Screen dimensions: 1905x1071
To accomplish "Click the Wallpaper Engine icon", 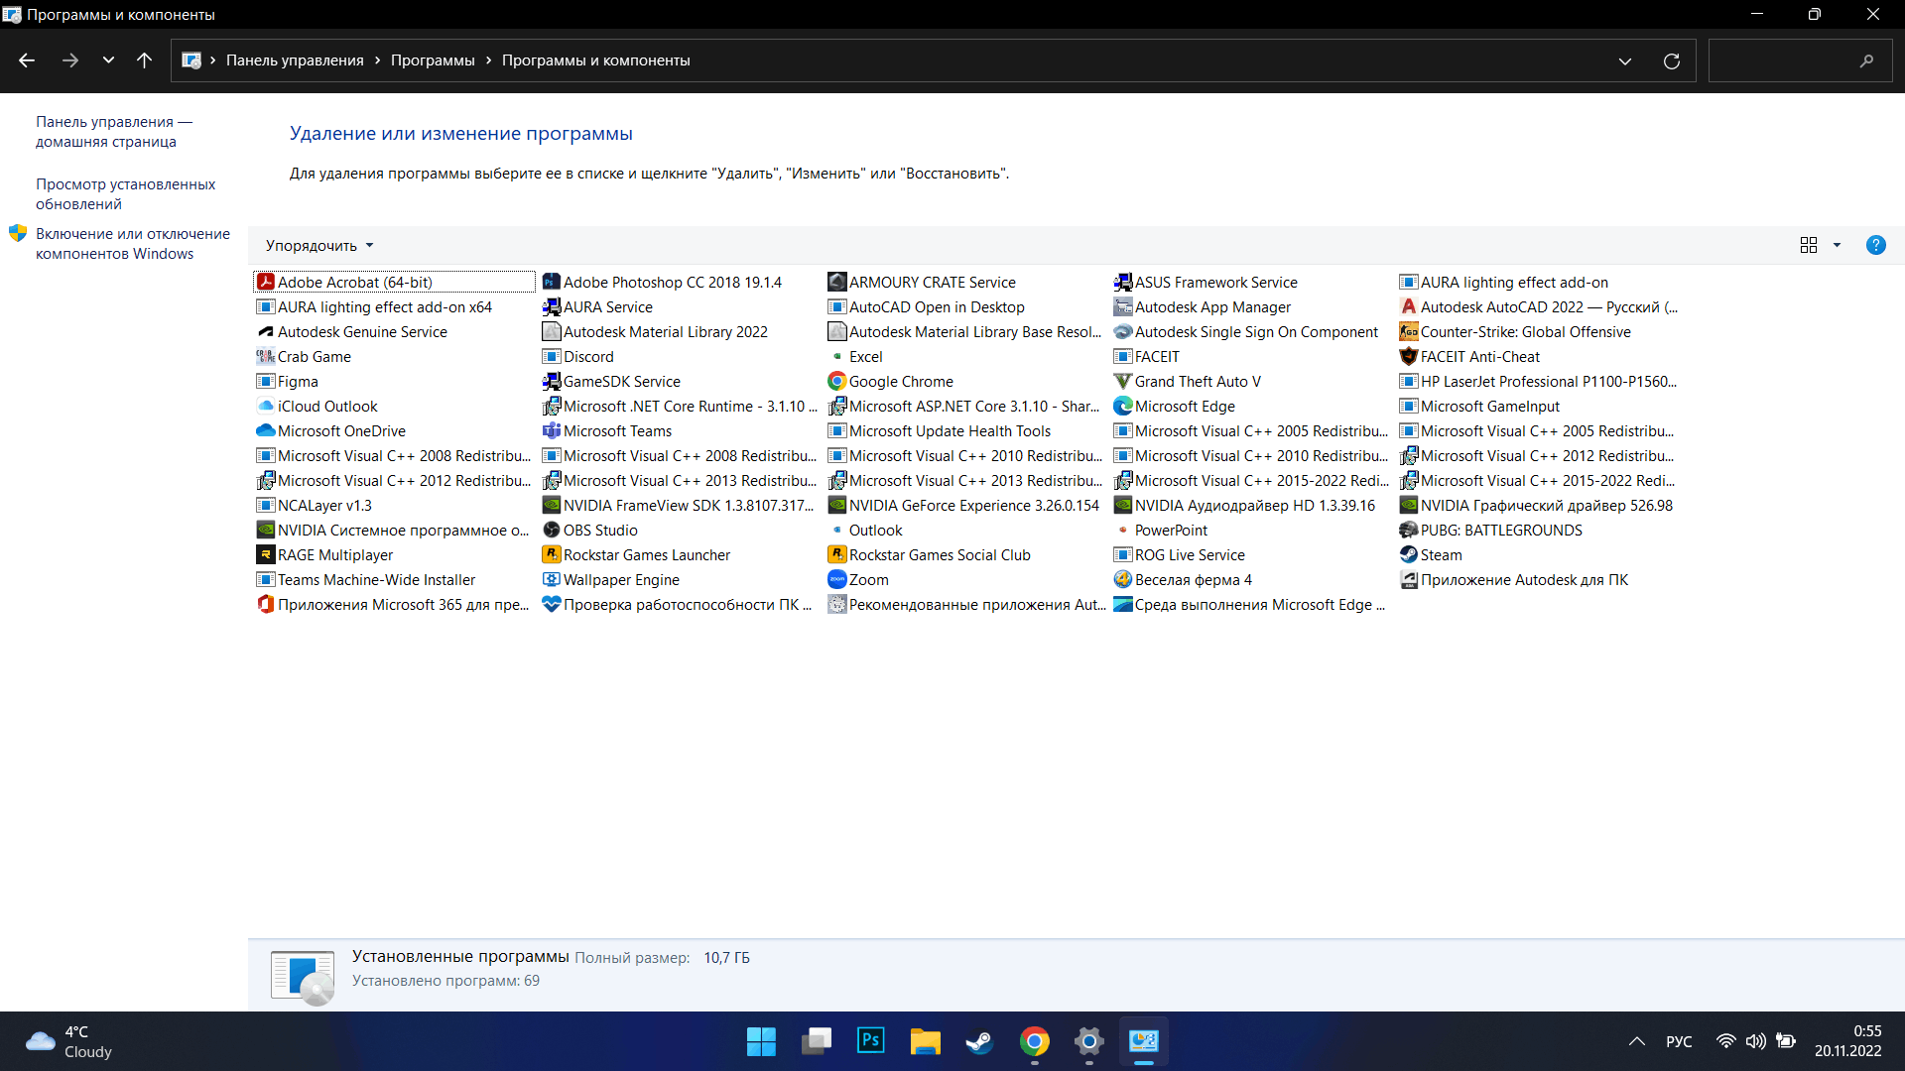I will pos(552,580).
